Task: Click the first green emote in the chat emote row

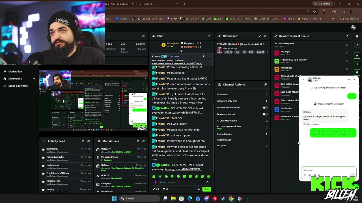Action: (x=154, y=176)
